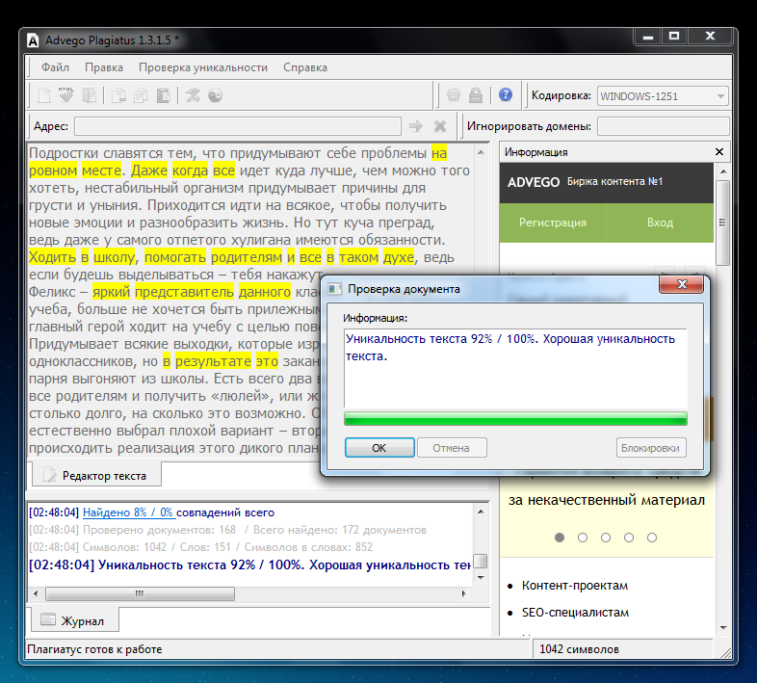Image resolution: width=757 pixels, height=683 pixels.
Task: Open settings via the gear icon
Action: tap(454, 94)
